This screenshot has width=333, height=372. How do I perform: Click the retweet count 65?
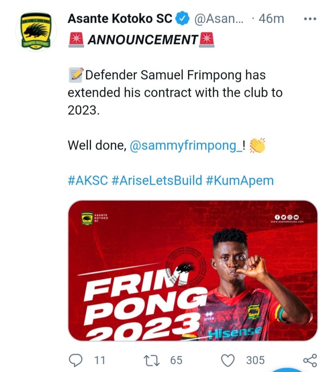176,360
